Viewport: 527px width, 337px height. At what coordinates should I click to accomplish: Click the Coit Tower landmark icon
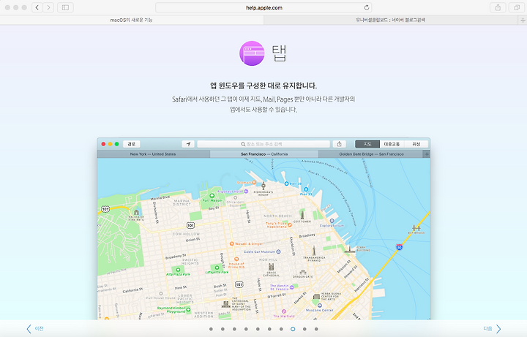(302, 214)
